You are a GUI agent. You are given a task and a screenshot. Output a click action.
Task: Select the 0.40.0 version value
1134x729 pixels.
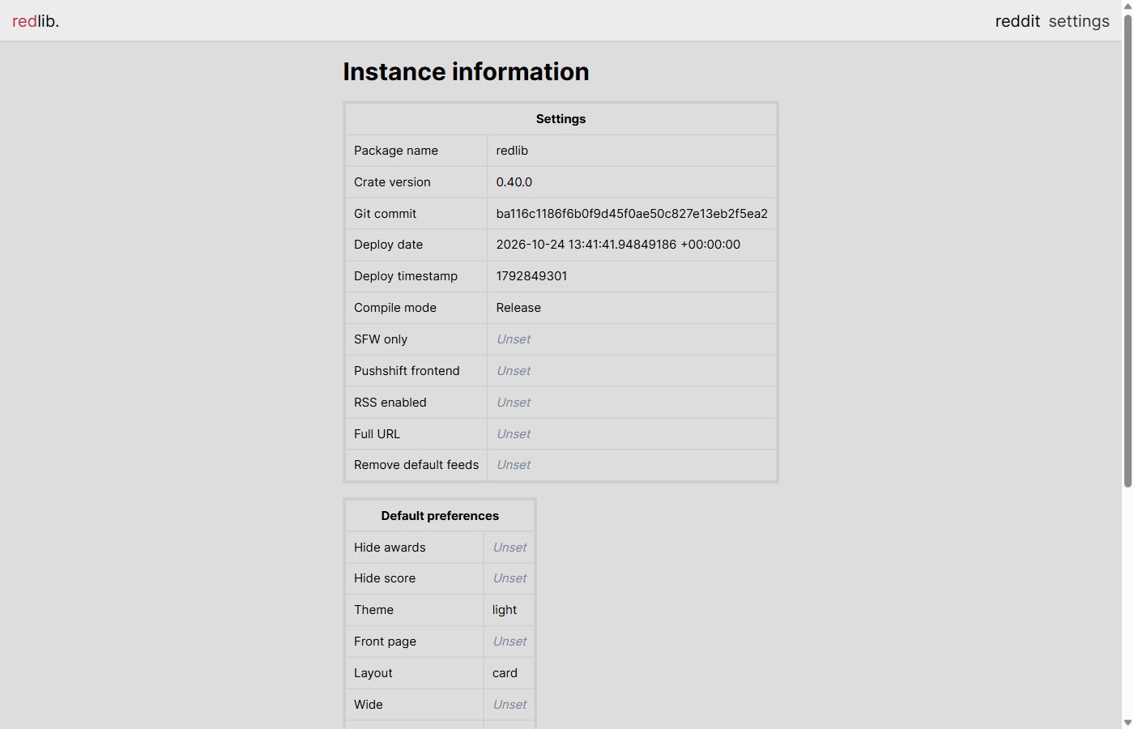(x=514, y=182)
